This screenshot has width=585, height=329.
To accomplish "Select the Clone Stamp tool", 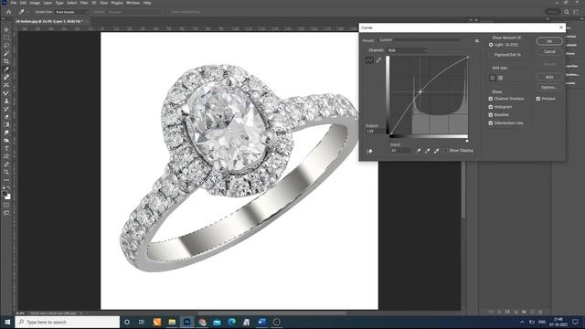I will coord(6,101).
